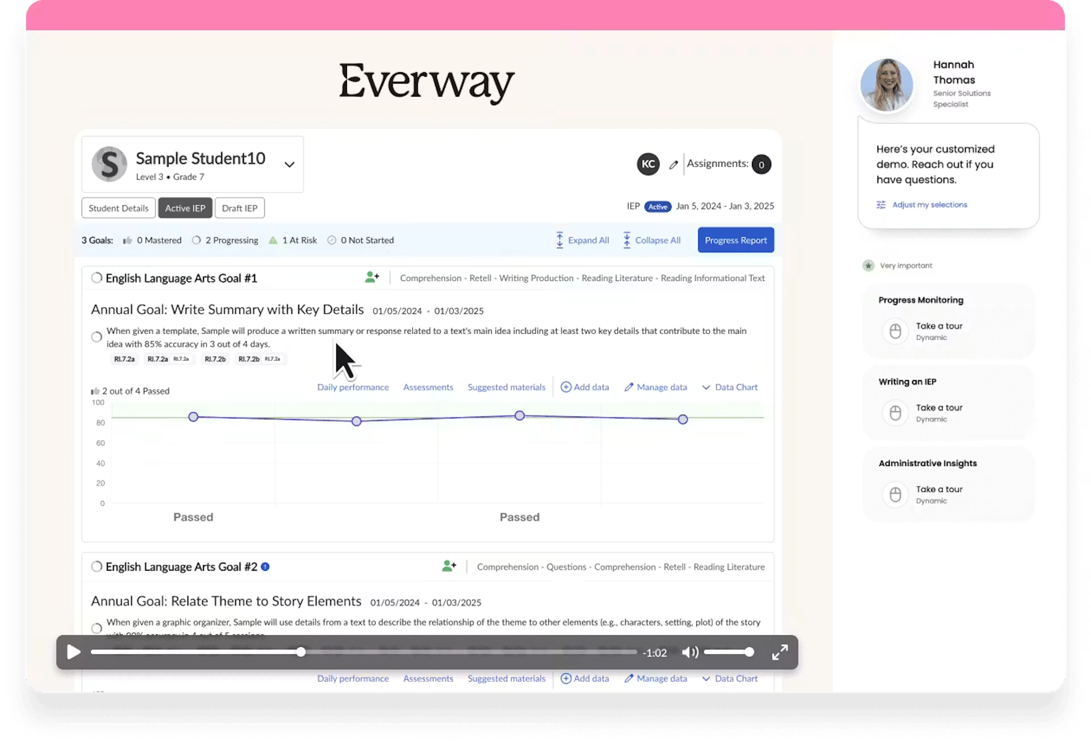Click the mouse icon under Progress Monitoring
Image resolution: width=1091 pixels, height=744 pixels.
click(895, 331)
